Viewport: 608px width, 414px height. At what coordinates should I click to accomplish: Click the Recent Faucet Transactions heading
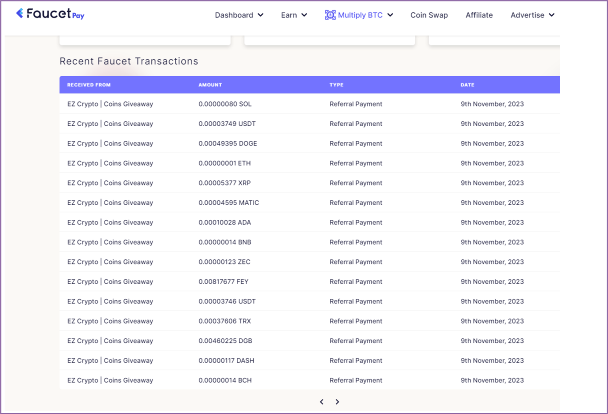[x=129, y=61]
